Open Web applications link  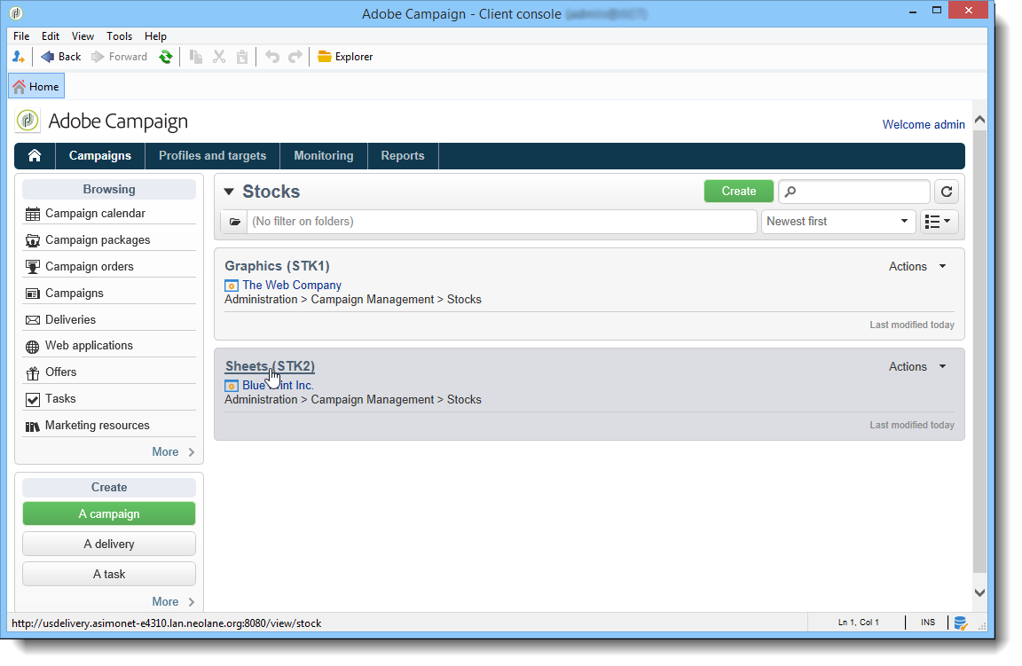[89, 345]
